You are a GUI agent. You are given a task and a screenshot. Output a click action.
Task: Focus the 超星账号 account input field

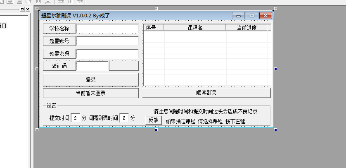click(x=108, y=41)
